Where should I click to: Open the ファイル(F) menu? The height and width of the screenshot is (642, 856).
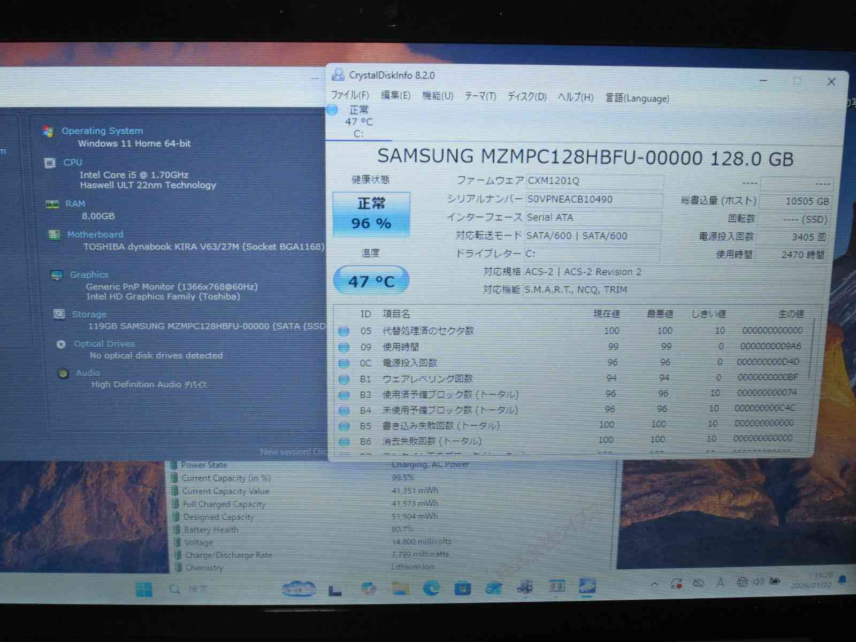click(350, 95)
